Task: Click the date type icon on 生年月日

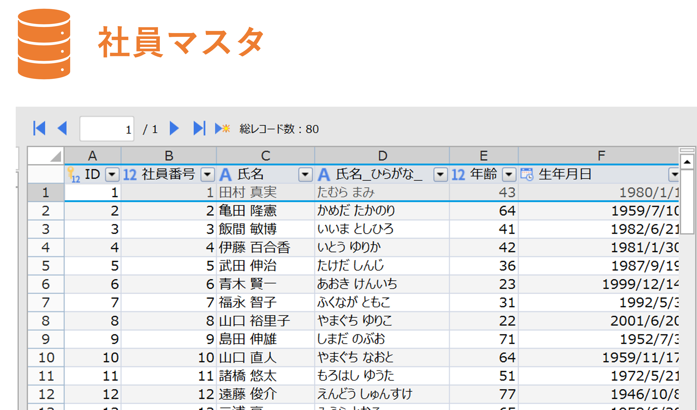Action: point(527,174)
